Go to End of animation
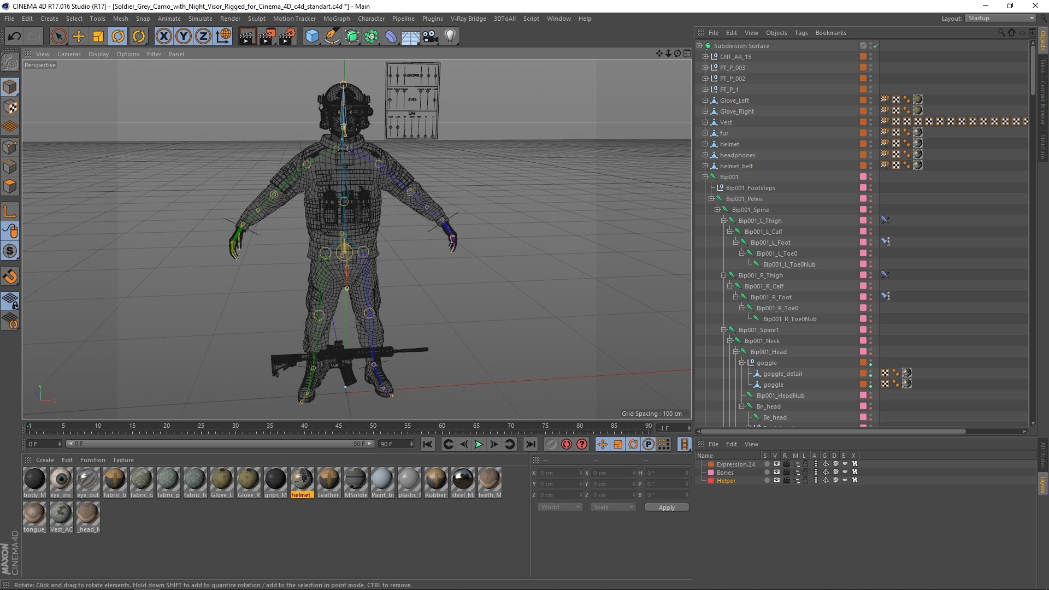 530,444
